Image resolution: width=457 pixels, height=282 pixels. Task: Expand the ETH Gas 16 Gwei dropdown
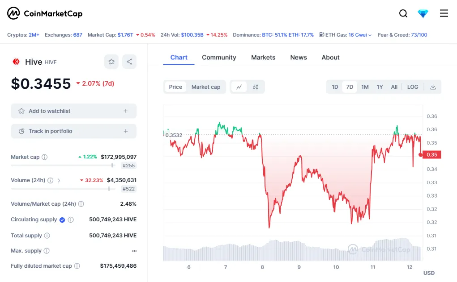coord(360,35)
